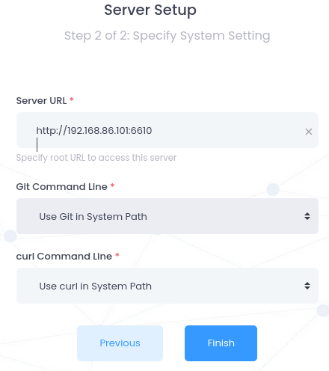Screen dimensions: 329x371
Task: Select the 'Use curl in System Path' option text
Action: 95,286
